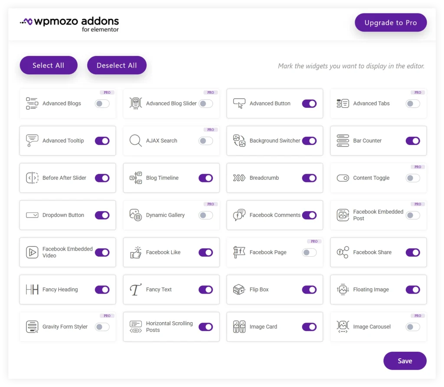Turn on the AJAX Search toggle
The image size is (444, 387).
206,141
